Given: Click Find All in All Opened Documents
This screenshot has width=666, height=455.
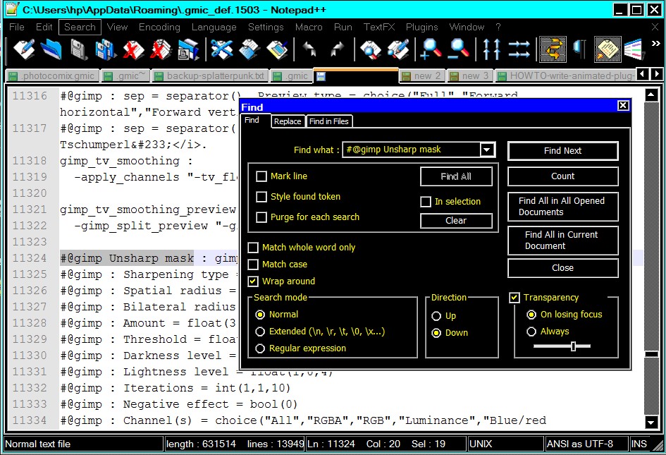Looking at the screenshot, I should [563, 207].
